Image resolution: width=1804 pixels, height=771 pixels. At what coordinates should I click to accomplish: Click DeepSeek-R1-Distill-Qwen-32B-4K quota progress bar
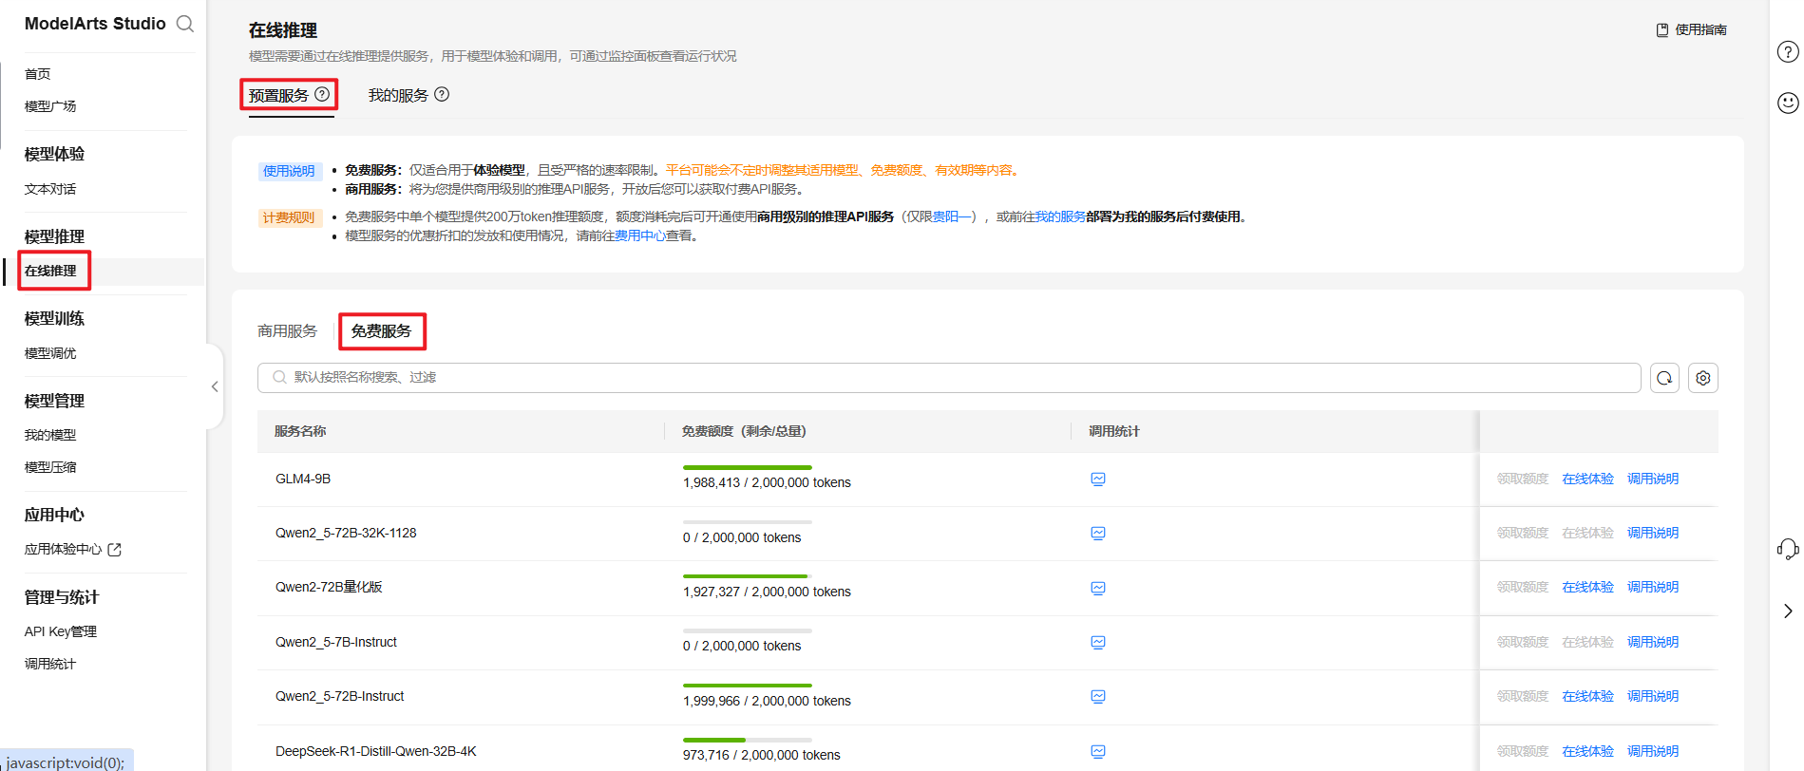pyautogui.click(x=748, y=740)
